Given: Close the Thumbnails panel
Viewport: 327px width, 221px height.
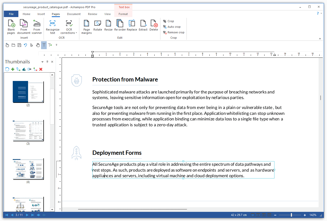Looking at the screenshot, I should [52, 62].
